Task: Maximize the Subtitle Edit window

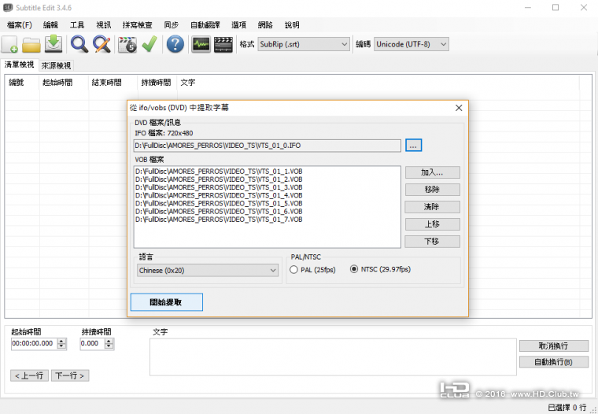Action: (556, 8)
